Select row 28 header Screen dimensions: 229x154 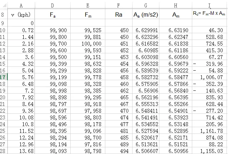(4, 151)
